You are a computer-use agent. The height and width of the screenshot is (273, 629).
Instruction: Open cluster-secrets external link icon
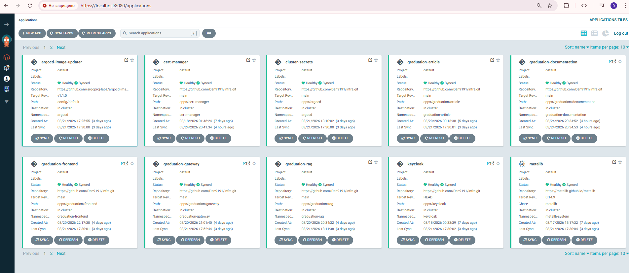370,60
